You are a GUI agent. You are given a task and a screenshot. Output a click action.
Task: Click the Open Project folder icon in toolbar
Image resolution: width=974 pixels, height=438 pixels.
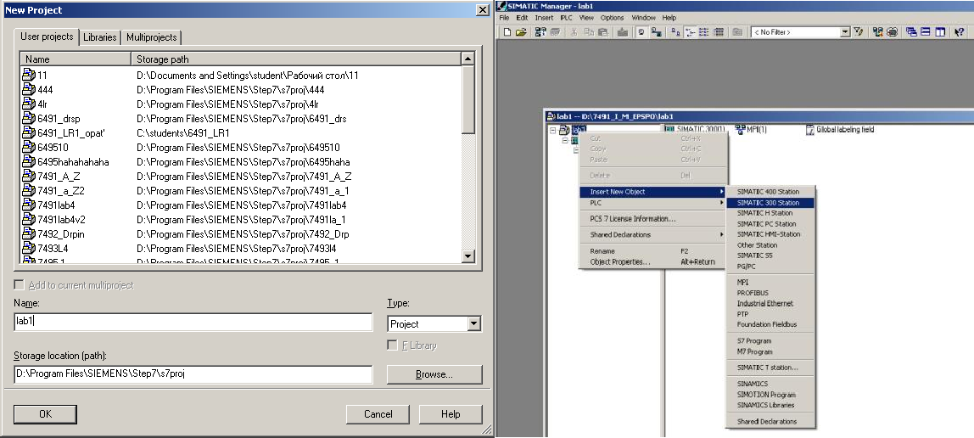[x=521, y=32]
